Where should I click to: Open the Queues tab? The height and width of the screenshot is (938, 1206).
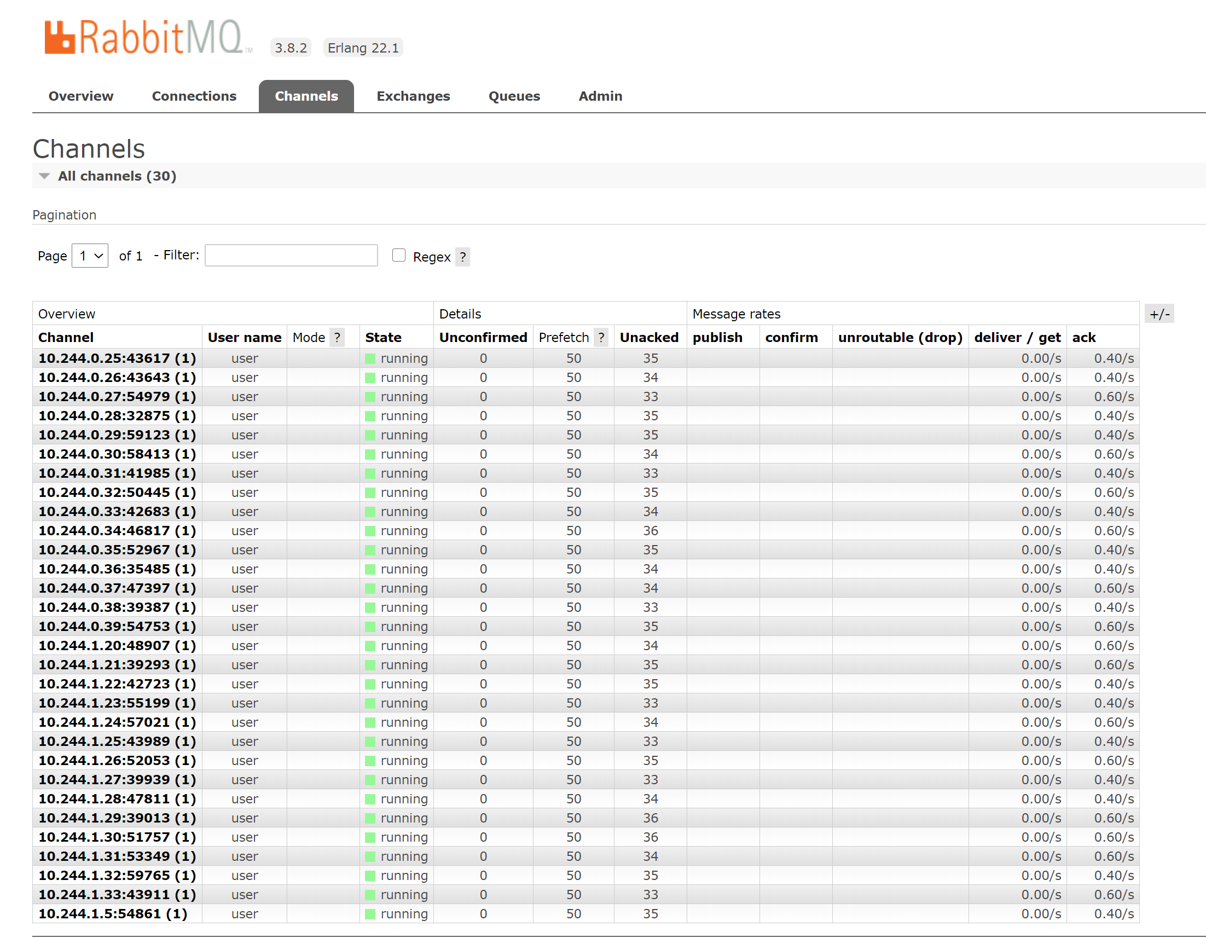click(x=514, y=96)
